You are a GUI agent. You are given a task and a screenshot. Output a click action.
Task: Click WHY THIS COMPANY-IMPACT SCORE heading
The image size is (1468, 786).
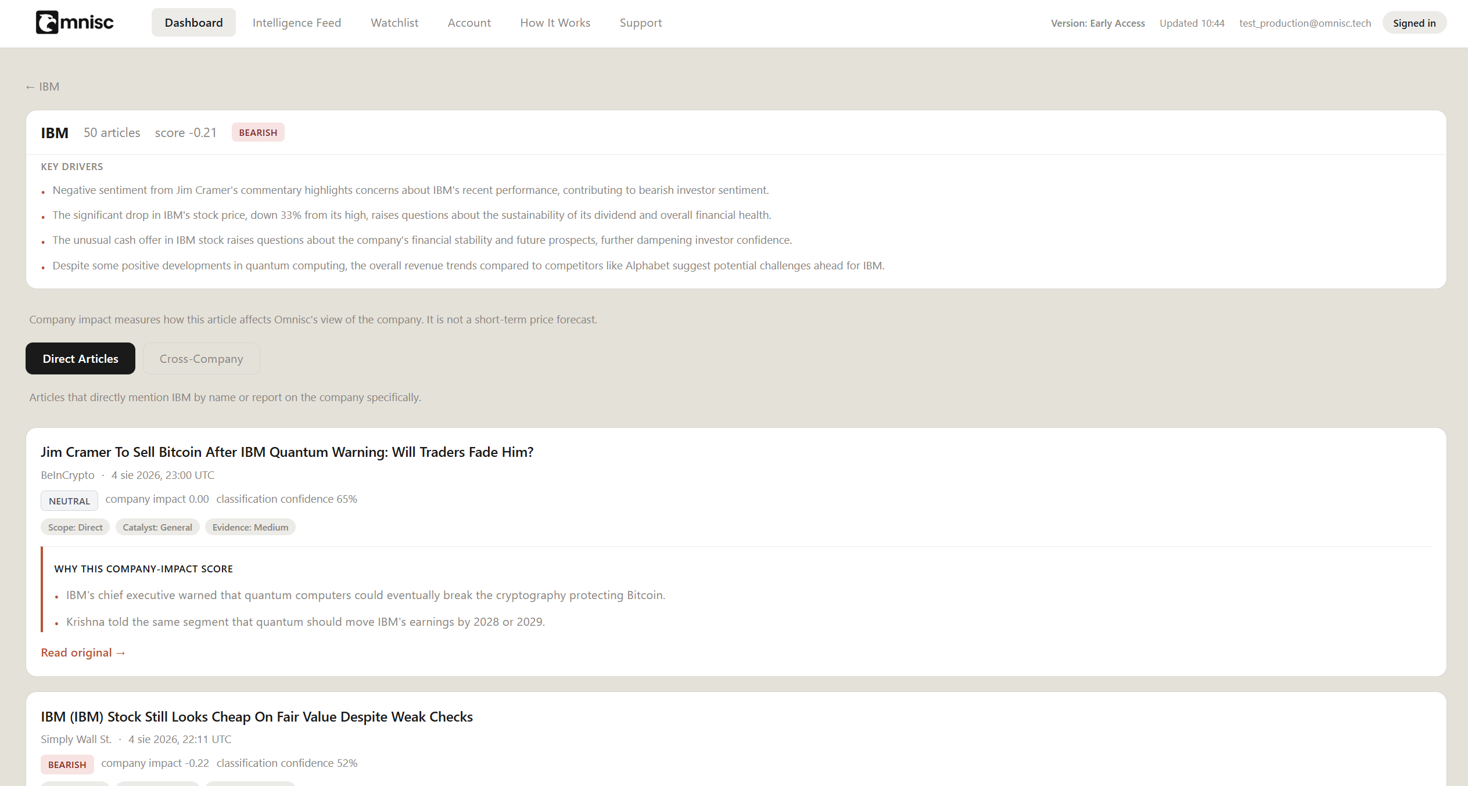coord(143,569)
